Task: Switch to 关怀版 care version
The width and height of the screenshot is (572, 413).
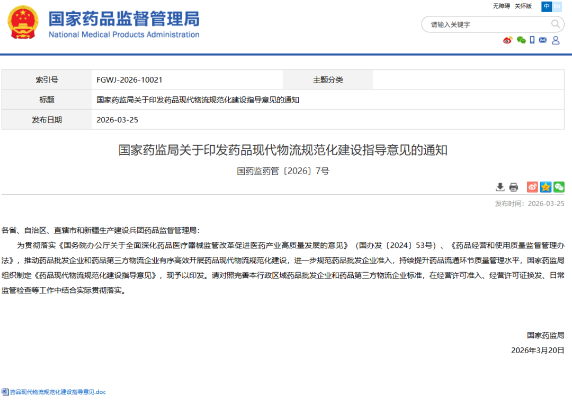Action: coord(523,6)
